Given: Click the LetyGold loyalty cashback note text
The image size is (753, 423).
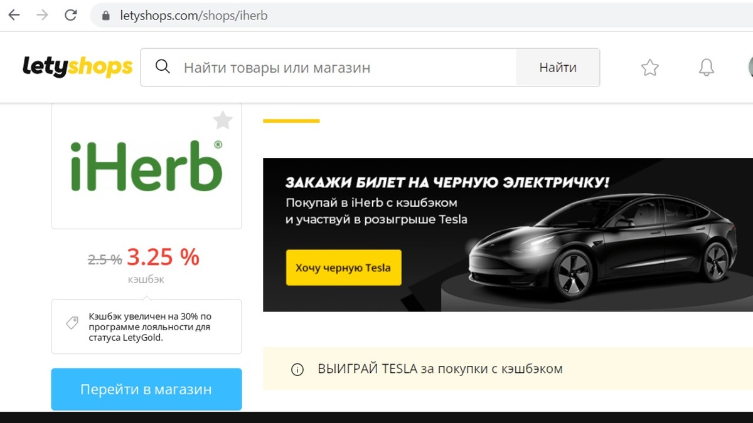Looking at the screenshot, I should coord(150,327).
